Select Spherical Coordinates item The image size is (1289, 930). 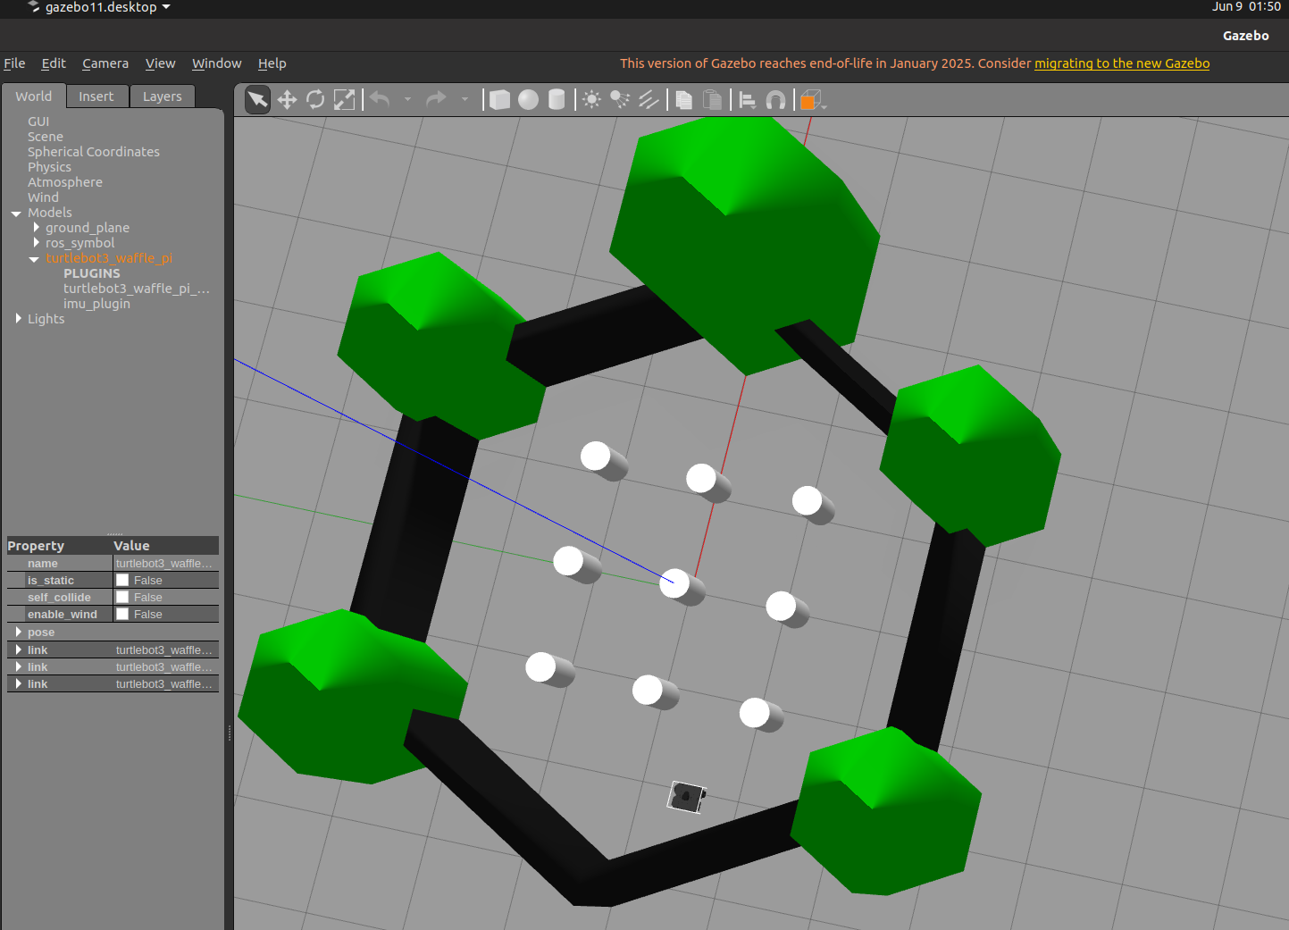94,152
